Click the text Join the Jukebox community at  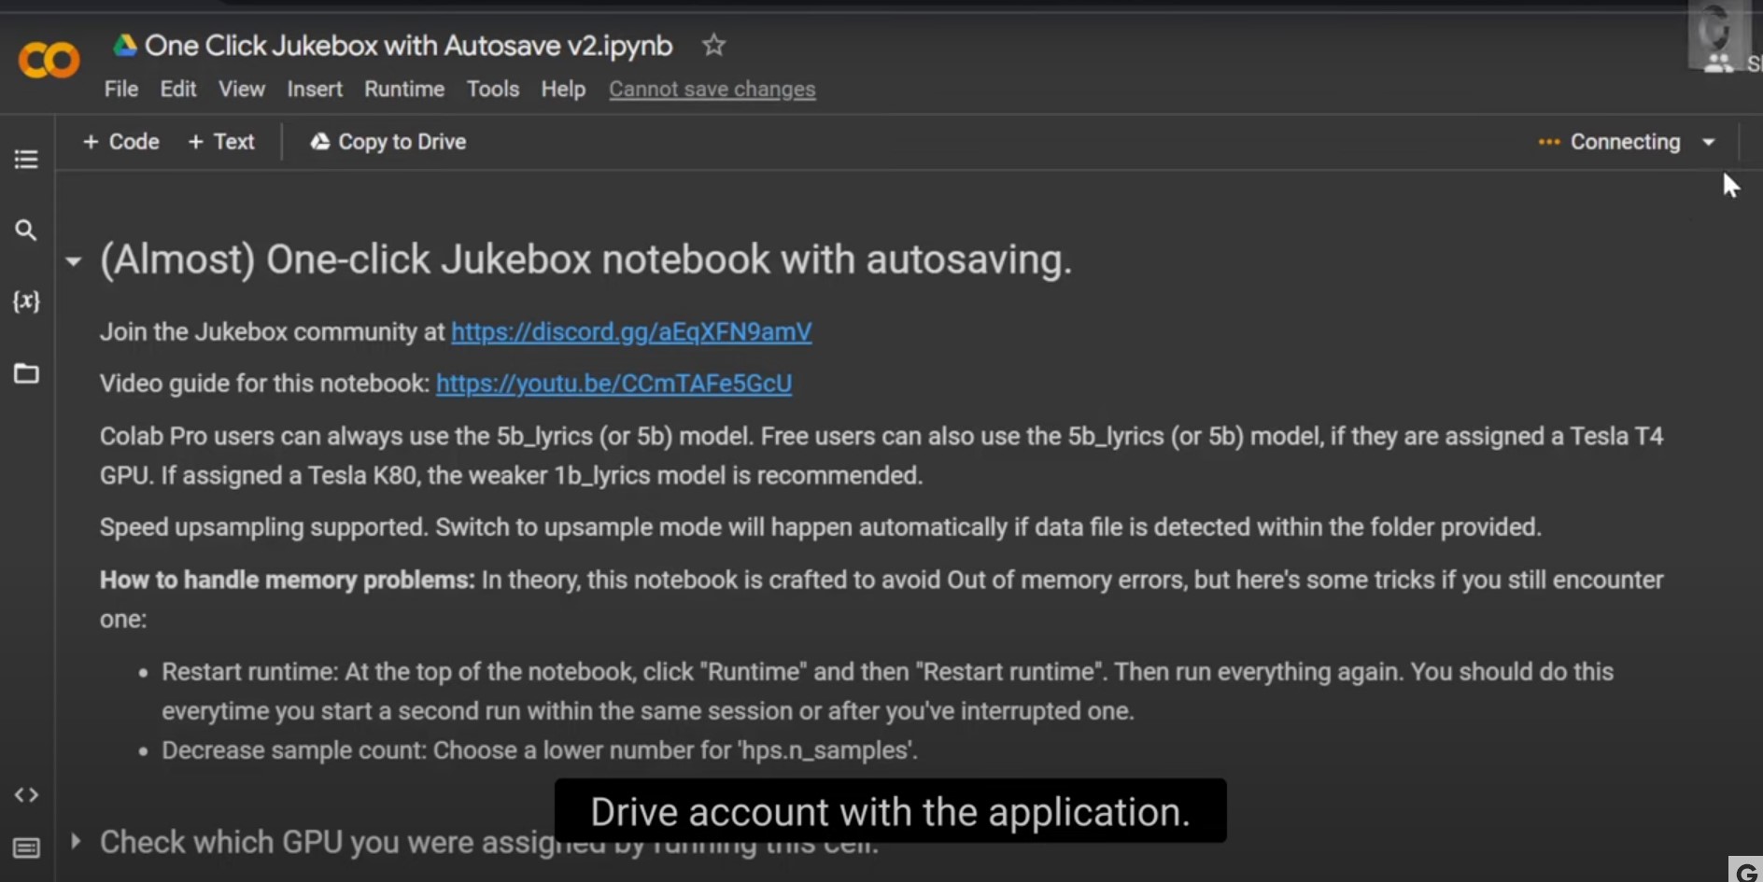click(x=272, y=332)
